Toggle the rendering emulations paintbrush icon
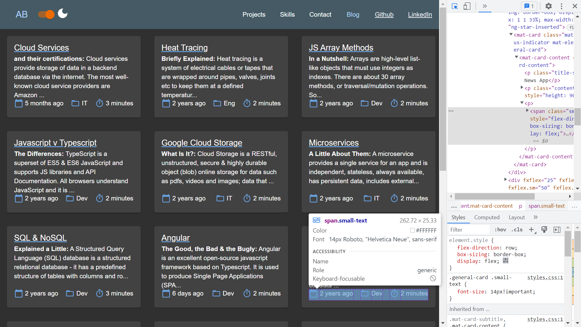The height and width of the screenshot is (327, 581). (544, 230)
